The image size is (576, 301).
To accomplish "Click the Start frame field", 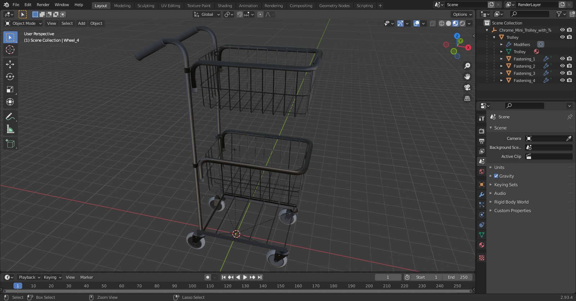I will click(427, 277).
